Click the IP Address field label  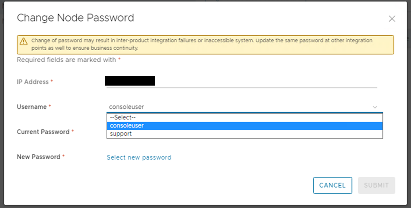coord(33,82)
